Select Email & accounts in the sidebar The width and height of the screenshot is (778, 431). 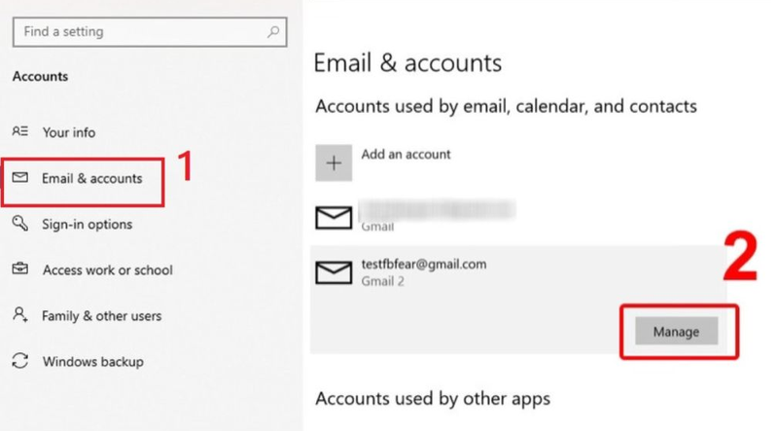91,179
